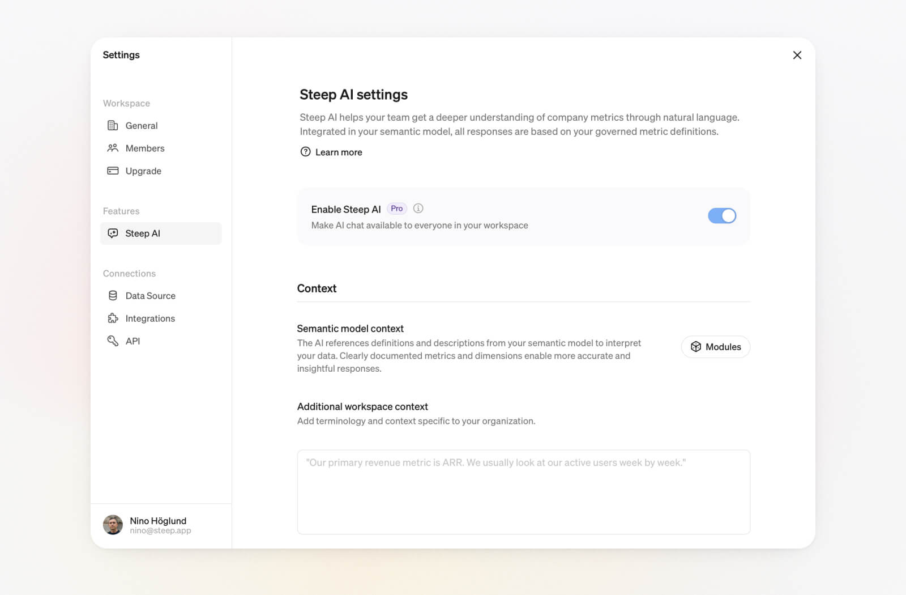
Task: Click the API key icon
Action: 113,341
